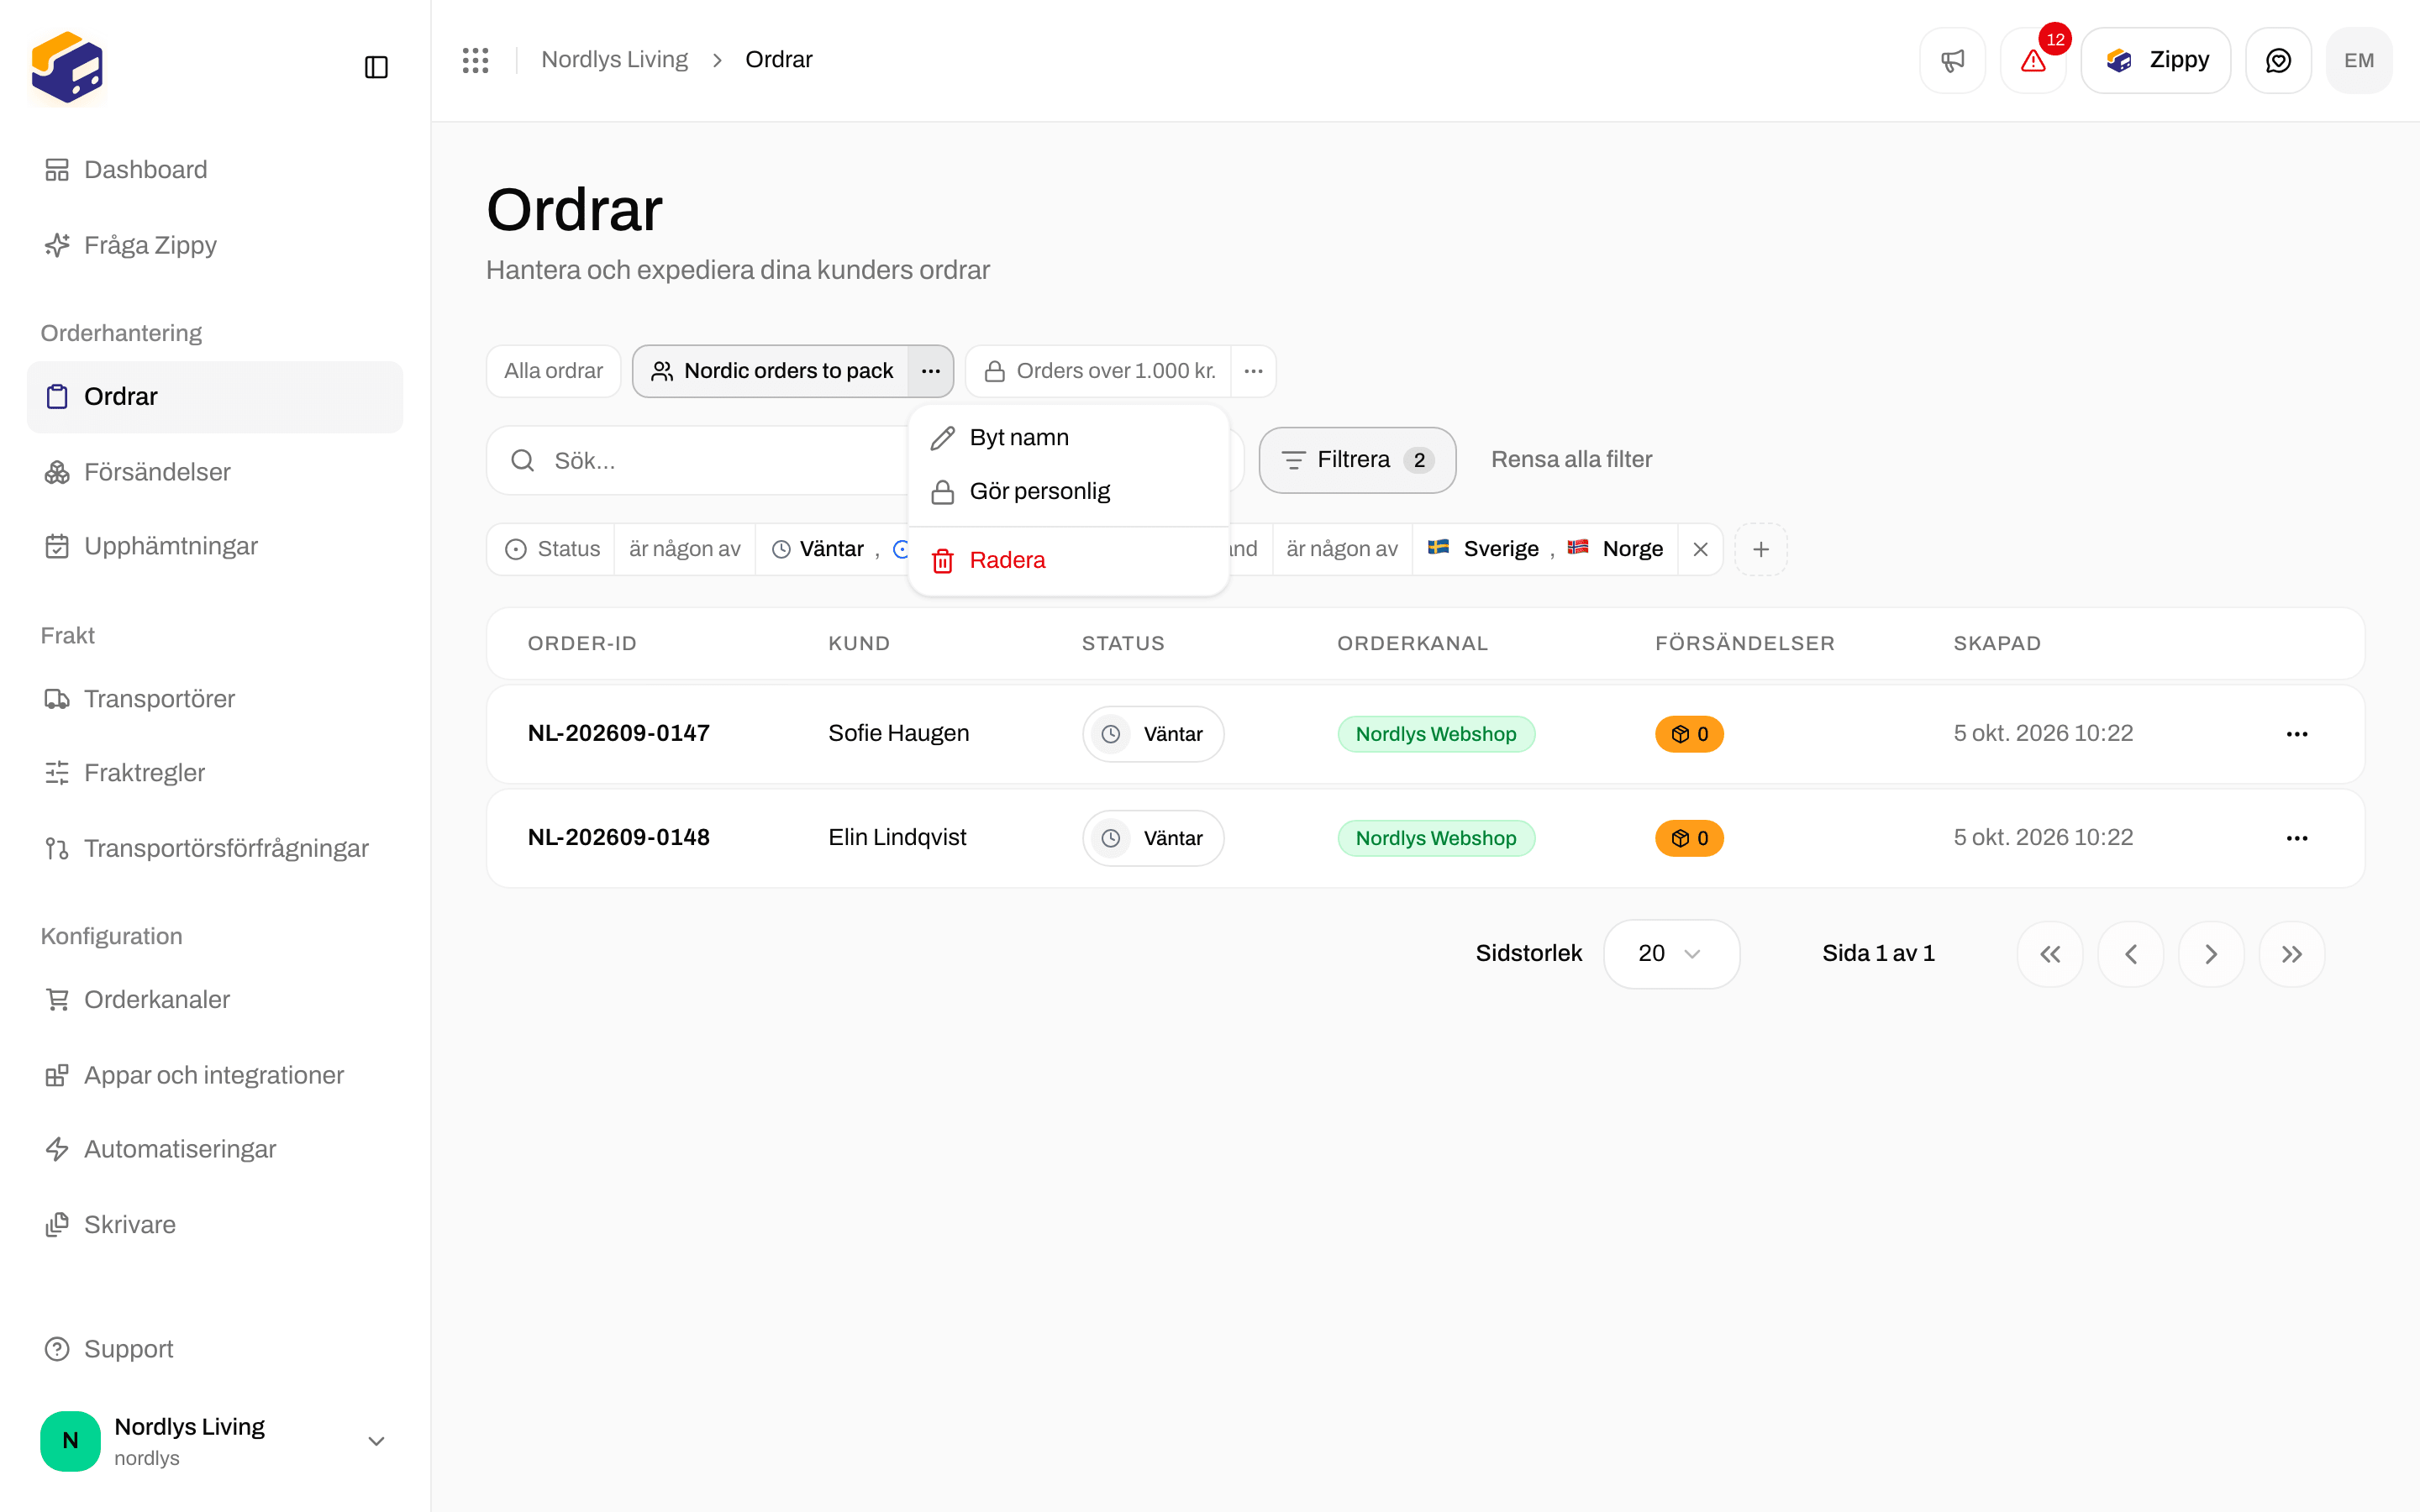Open the announcements megaphone icon
Image resolution: width=2420 pixels, height=1512 pixels.
tap(1952, 60)
